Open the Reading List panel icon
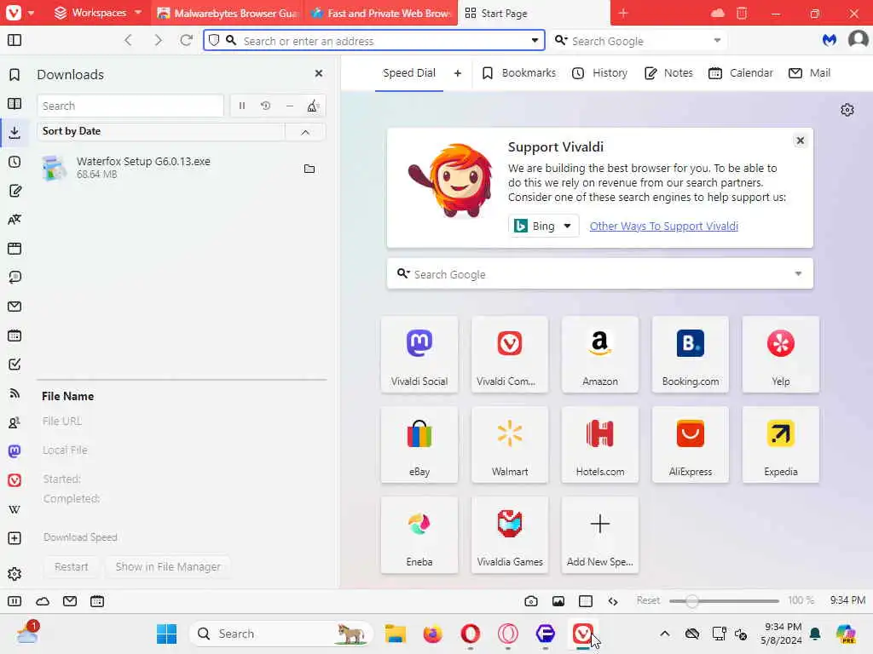 coord(14,103)
